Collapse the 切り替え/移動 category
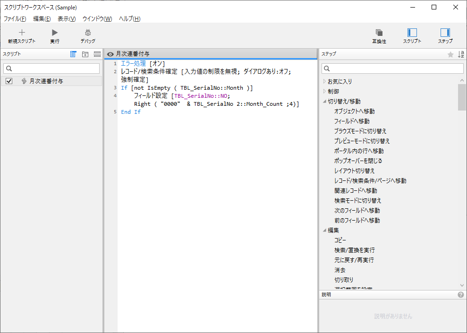Viewport: 467px width, 333px height. point(324,101)
